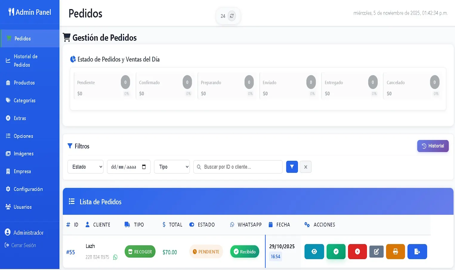
Task: Go to Productos in the sidebar
Action: point(30,83)
